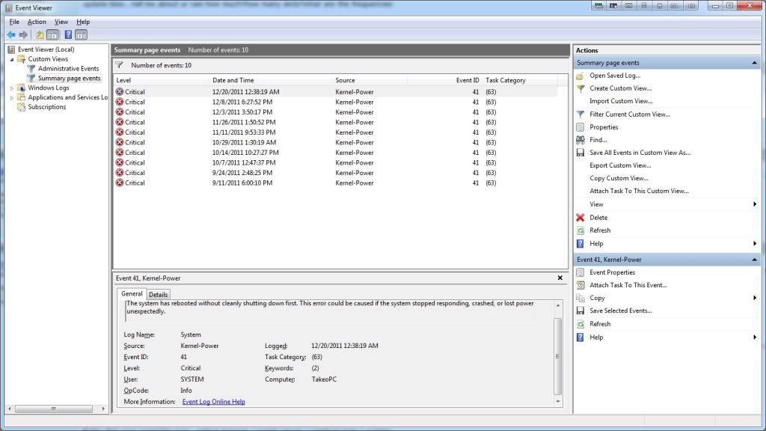This screenshot has width=766, height=431.
Task: Close the Event 41 preview pane
Action: point(560,278)
